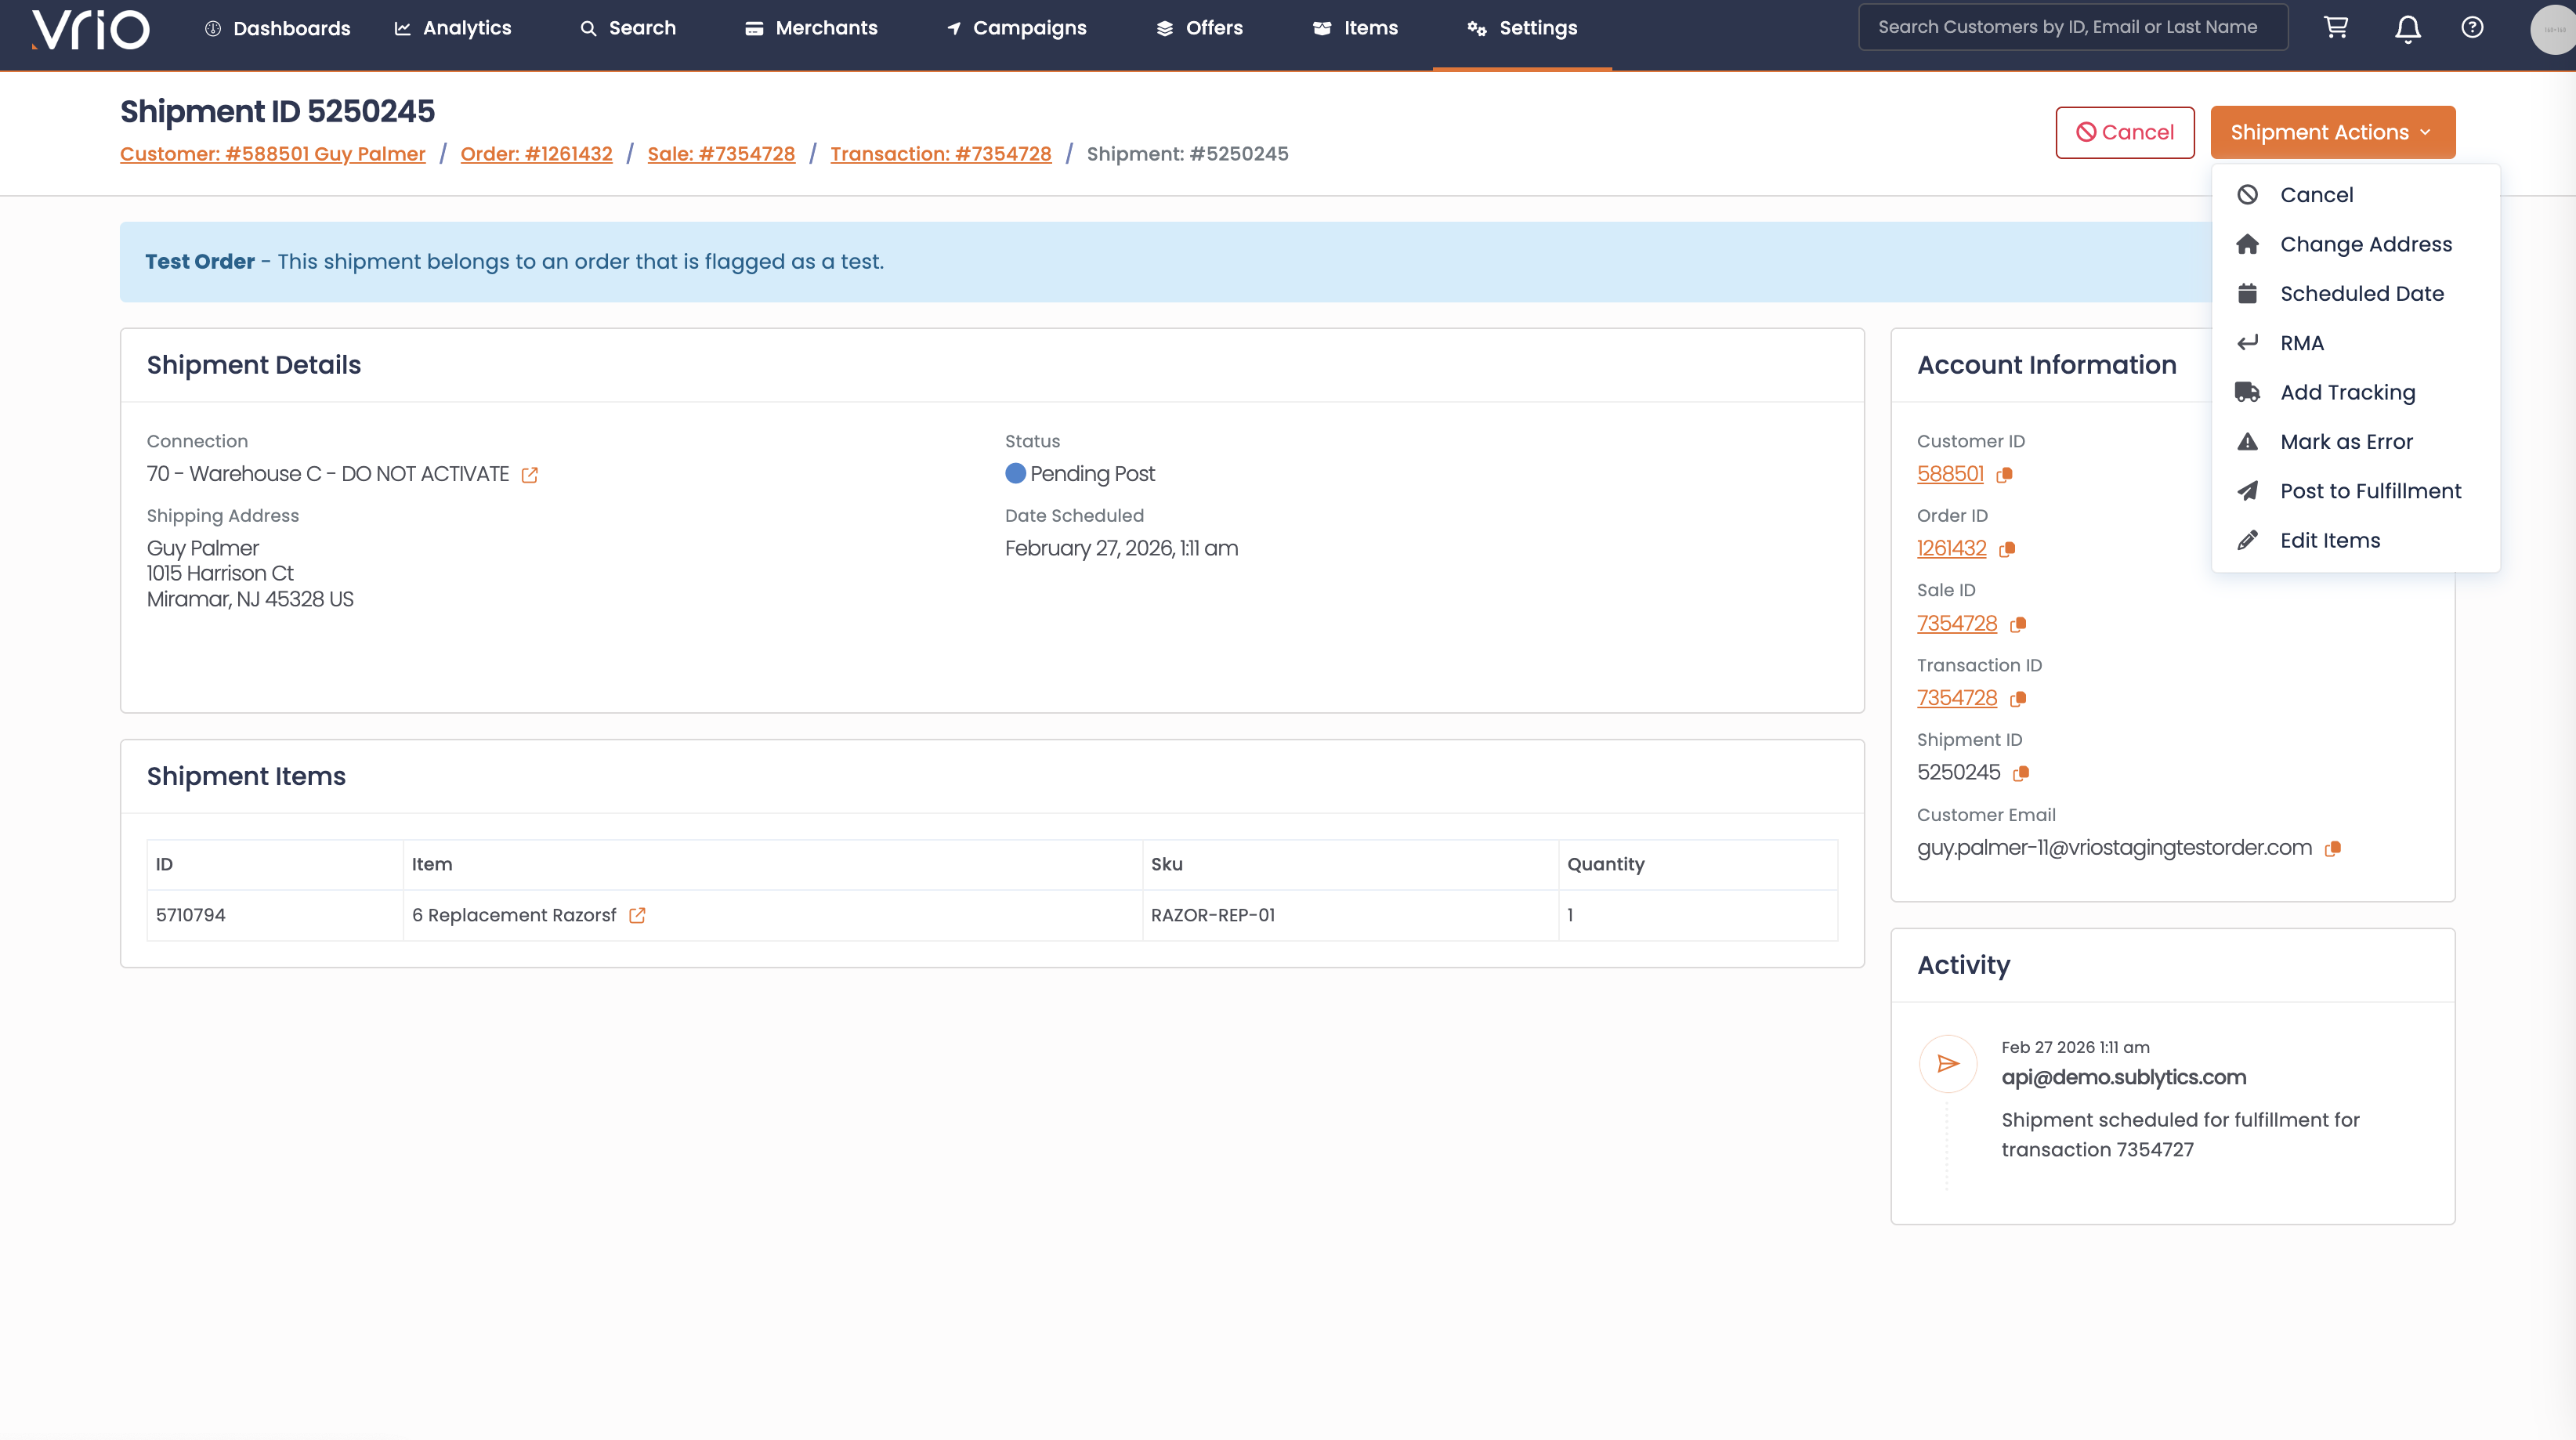Click the help question mark icon
This screenshot has height=1440, width=2576.
coord(2472,28)
